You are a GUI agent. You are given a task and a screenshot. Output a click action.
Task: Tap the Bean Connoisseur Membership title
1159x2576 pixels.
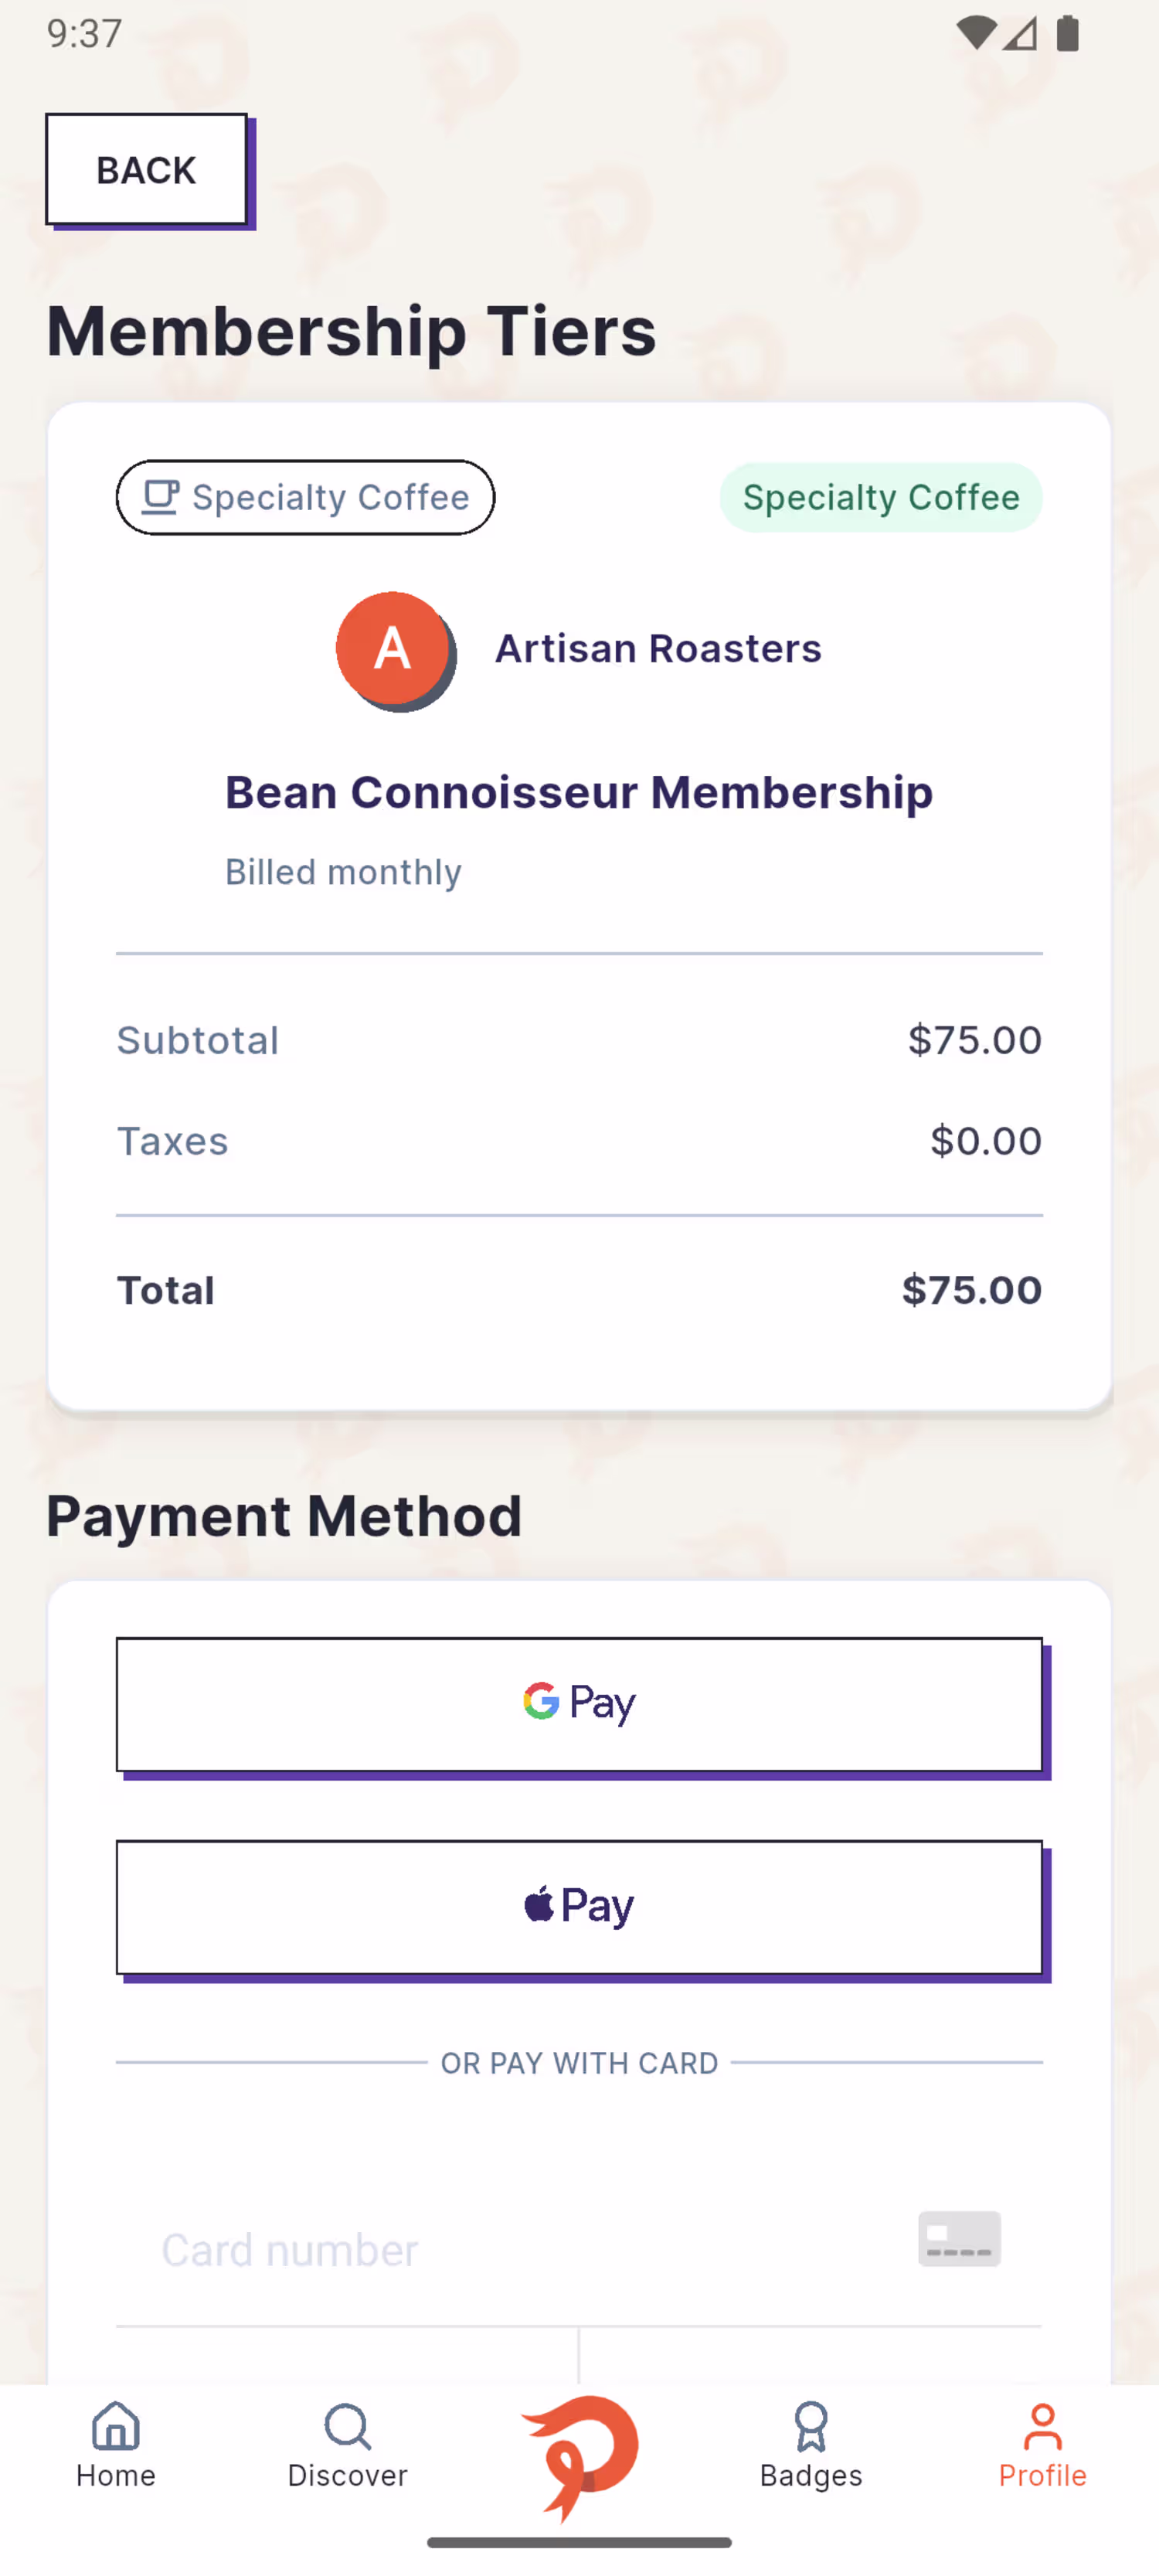point(579,792)
